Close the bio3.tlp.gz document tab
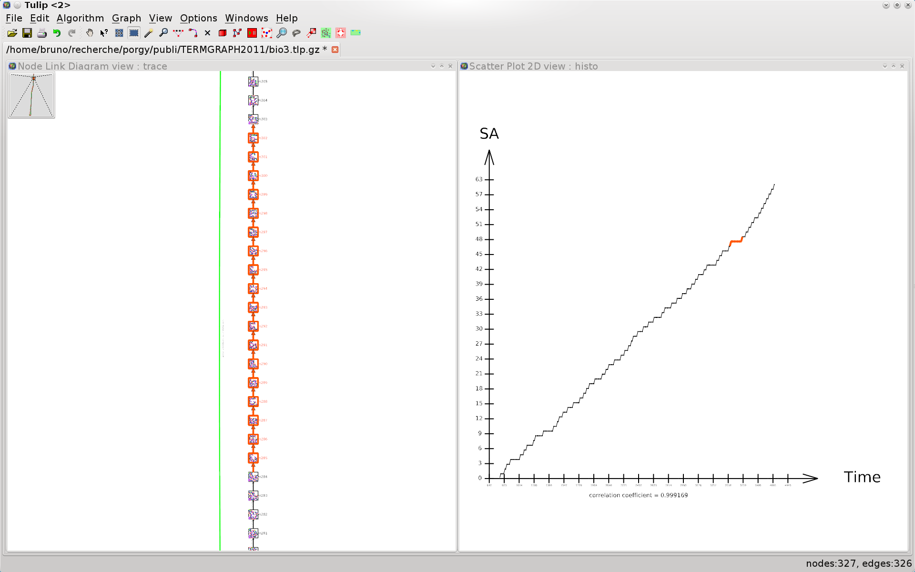 click(335, 50)
